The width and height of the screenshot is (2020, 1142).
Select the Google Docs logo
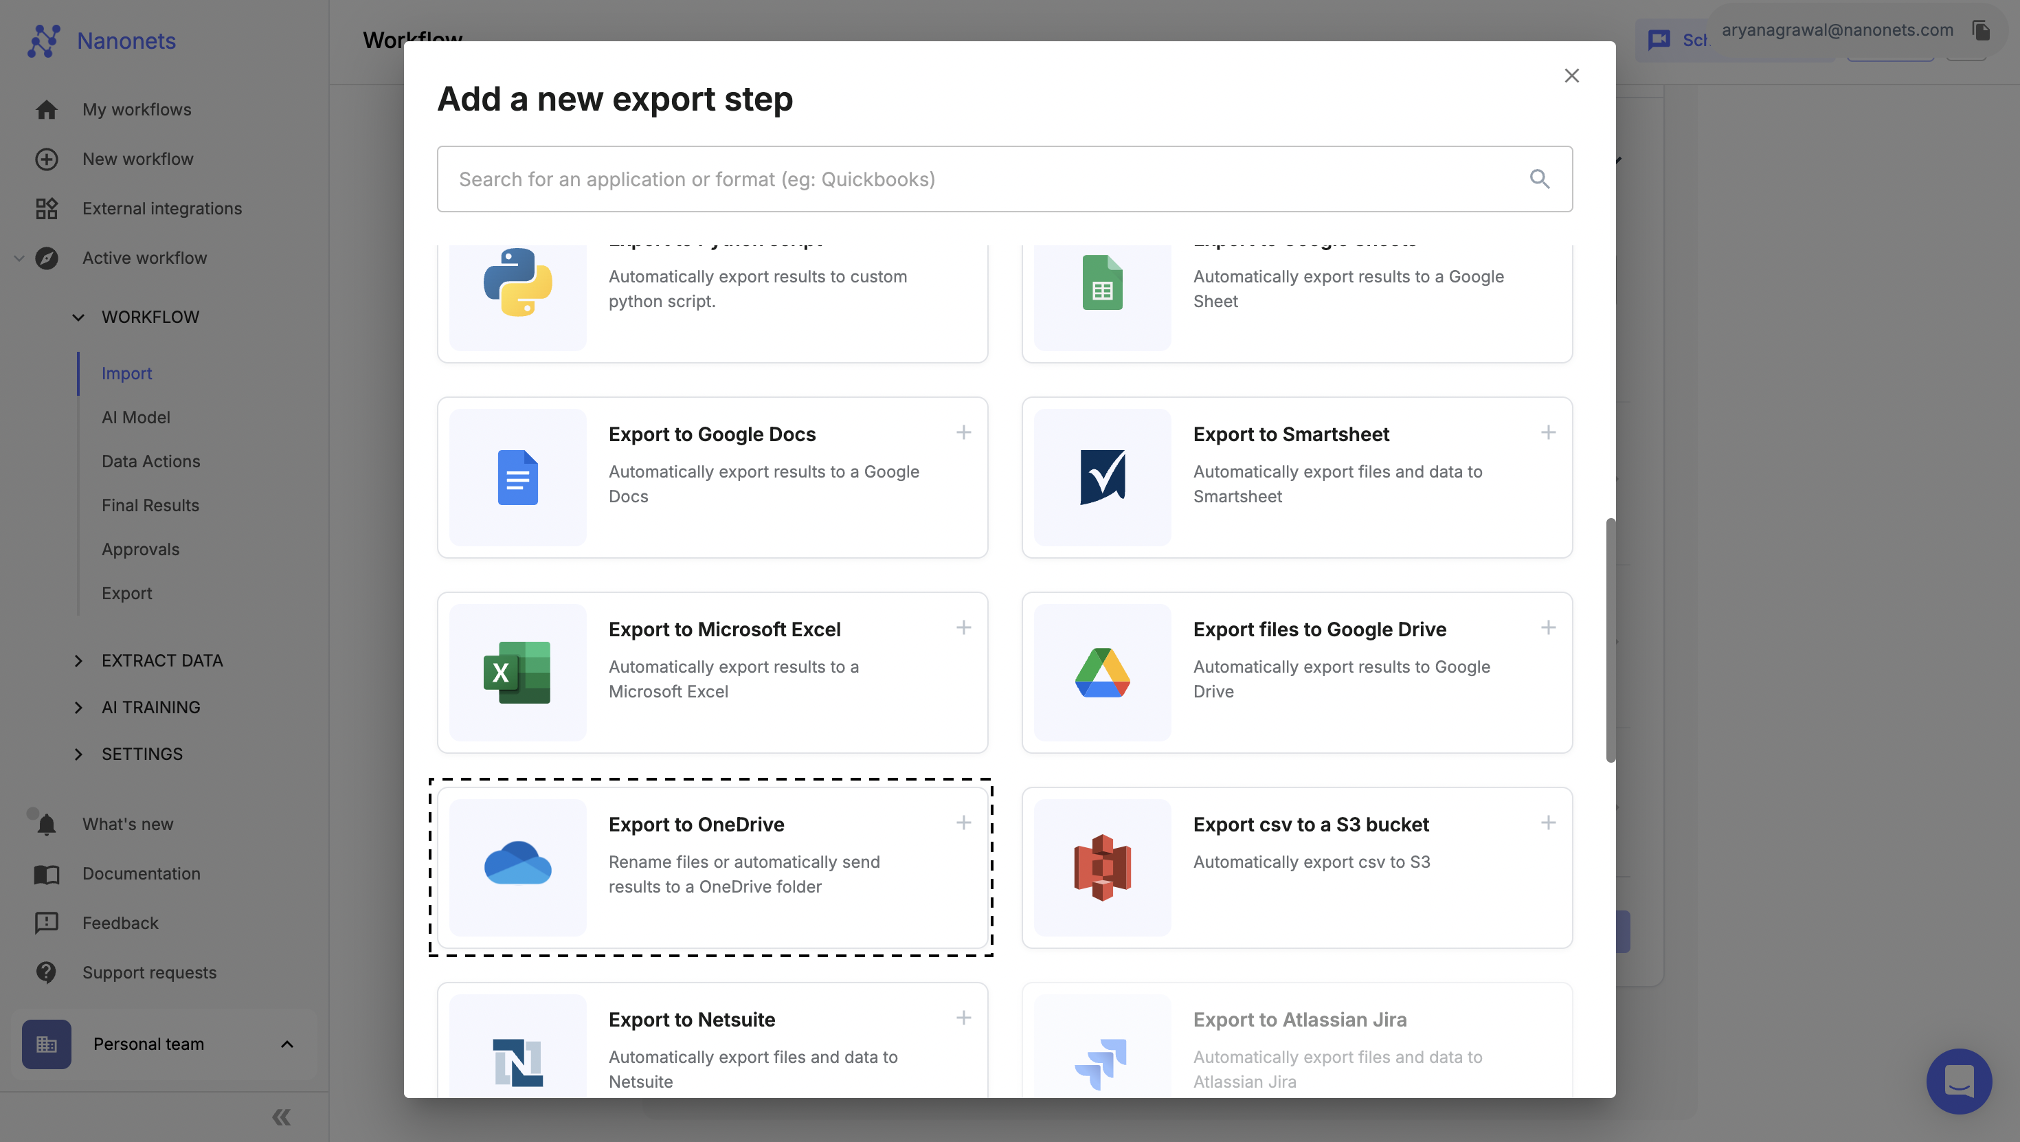(517, 478)
